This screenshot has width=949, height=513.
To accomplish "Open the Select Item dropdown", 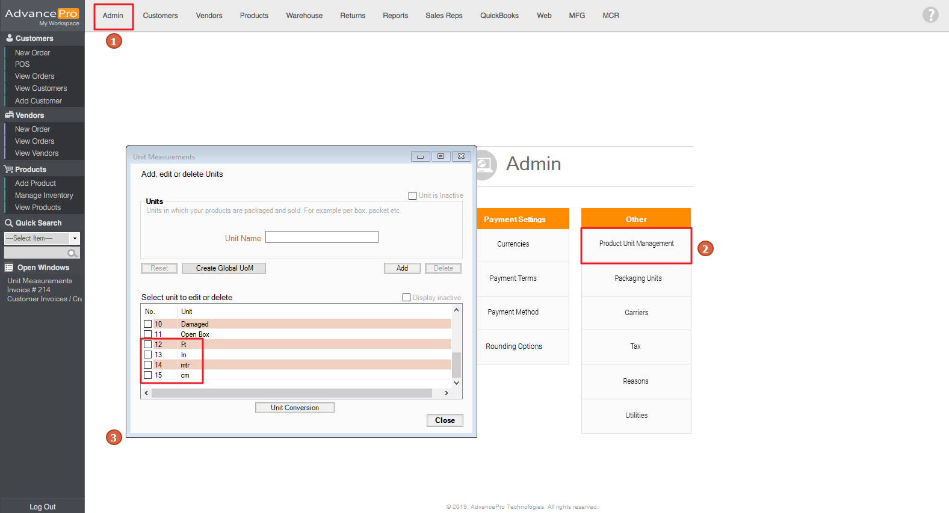I will click(75, 239).
